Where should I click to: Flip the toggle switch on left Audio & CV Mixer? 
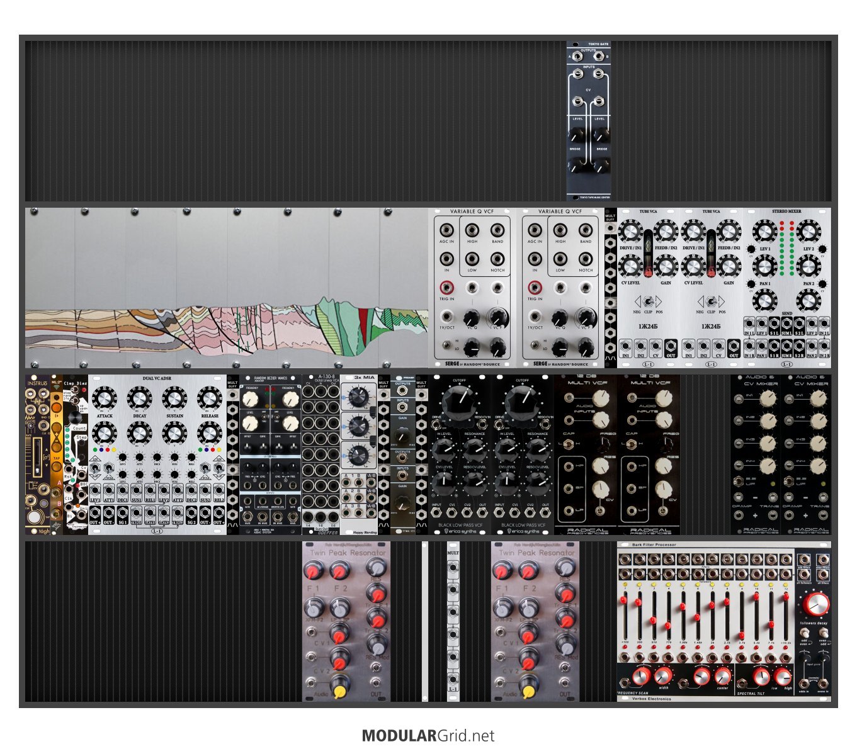coord(737,481)
